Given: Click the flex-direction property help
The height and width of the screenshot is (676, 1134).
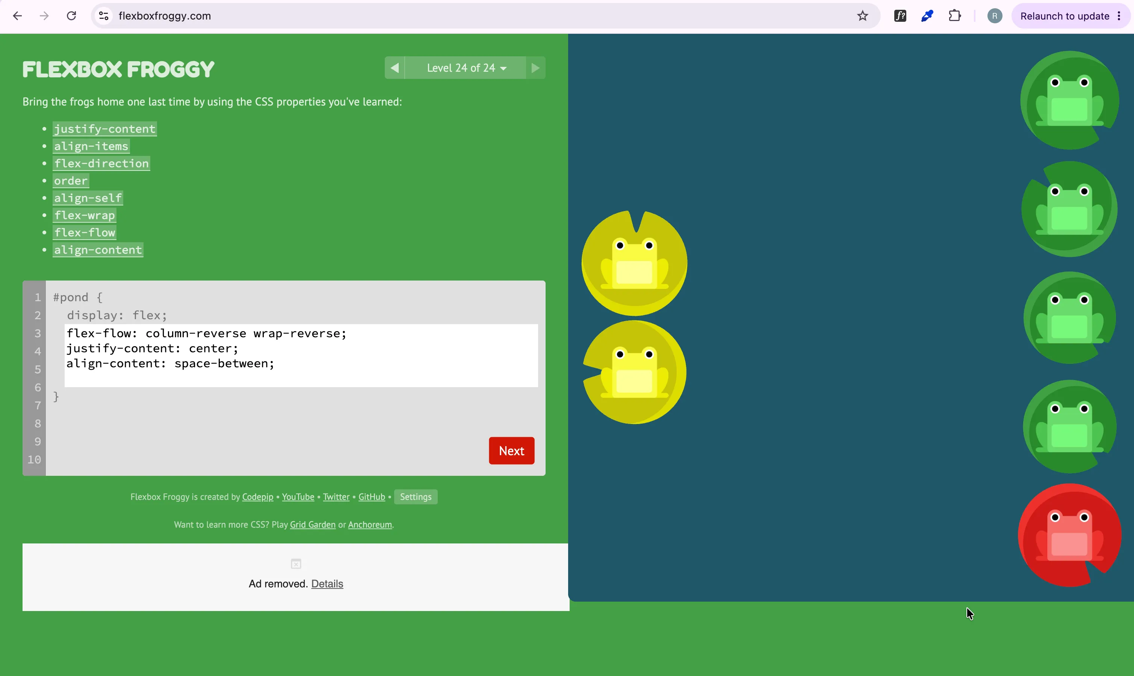Looking at the screenshot, I should point(101,163).
